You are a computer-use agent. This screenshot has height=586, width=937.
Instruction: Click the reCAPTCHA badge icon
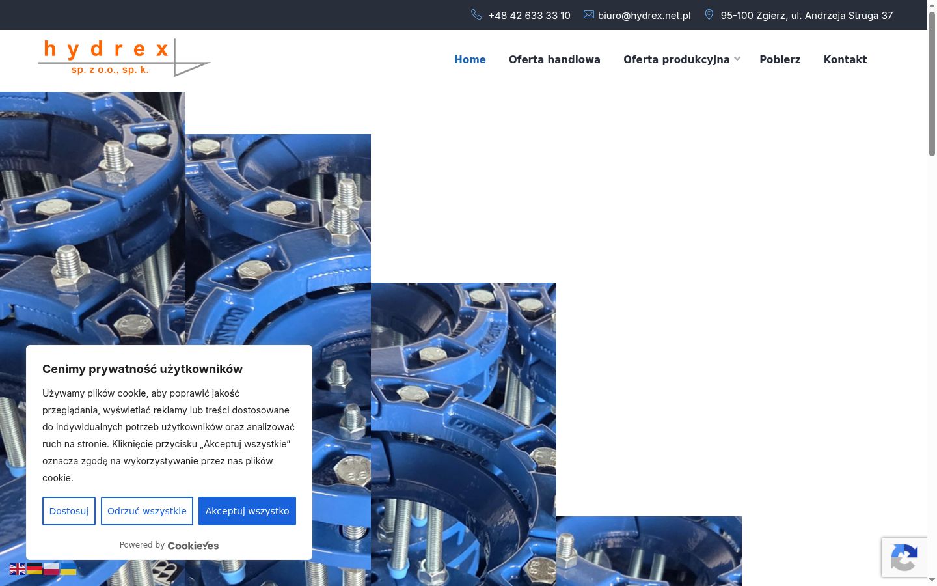click(x=904, y=557)
